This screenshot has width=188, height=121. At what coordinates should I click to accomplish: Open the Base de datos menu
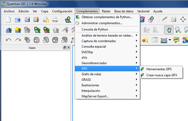coord(124,11)
